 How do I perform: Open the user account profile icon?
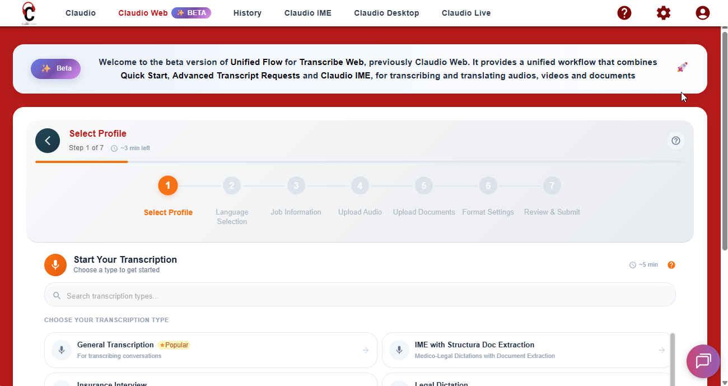[x=702, y=13]
